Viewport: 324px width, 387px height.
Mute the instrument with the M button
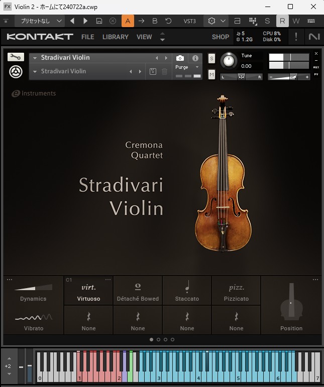211,74
